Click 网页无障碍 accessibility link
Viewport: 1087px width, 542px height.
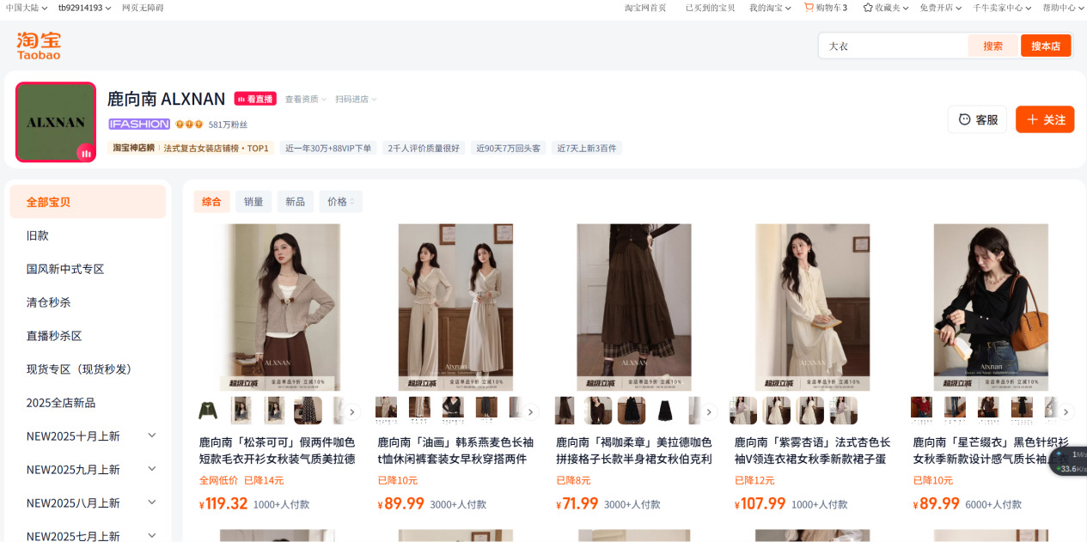coord(143,8)
